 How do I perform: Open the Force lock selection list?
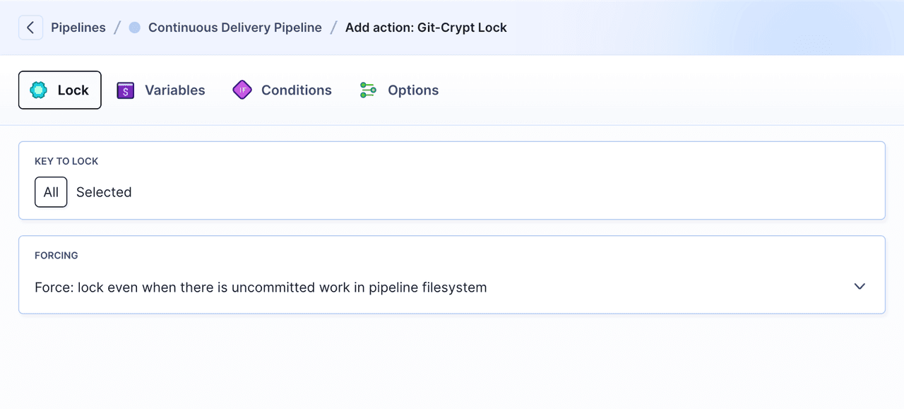click(x=451, y=287)
